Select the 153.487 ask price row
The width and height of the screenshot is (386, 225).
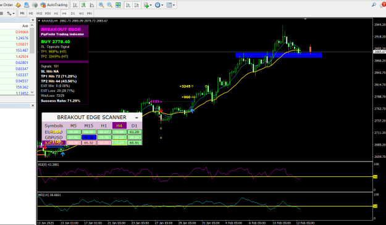coord(15,51)
